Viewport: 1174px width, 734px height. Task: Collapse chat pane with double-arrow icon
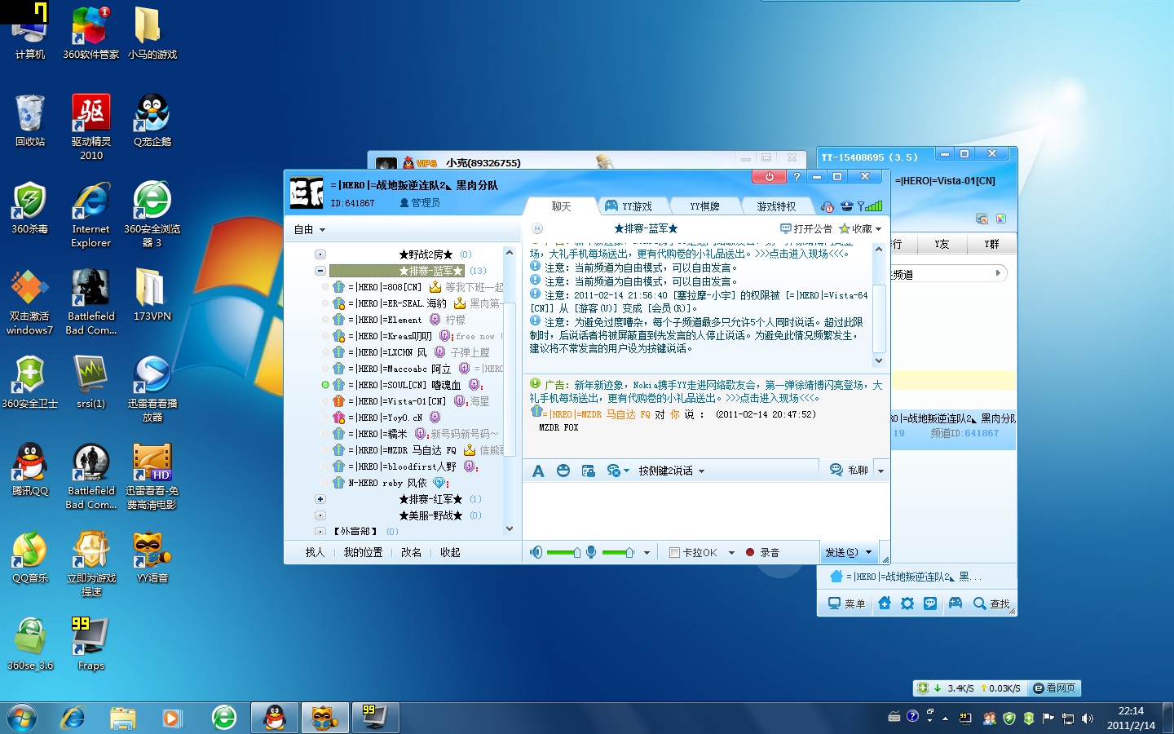536,228
